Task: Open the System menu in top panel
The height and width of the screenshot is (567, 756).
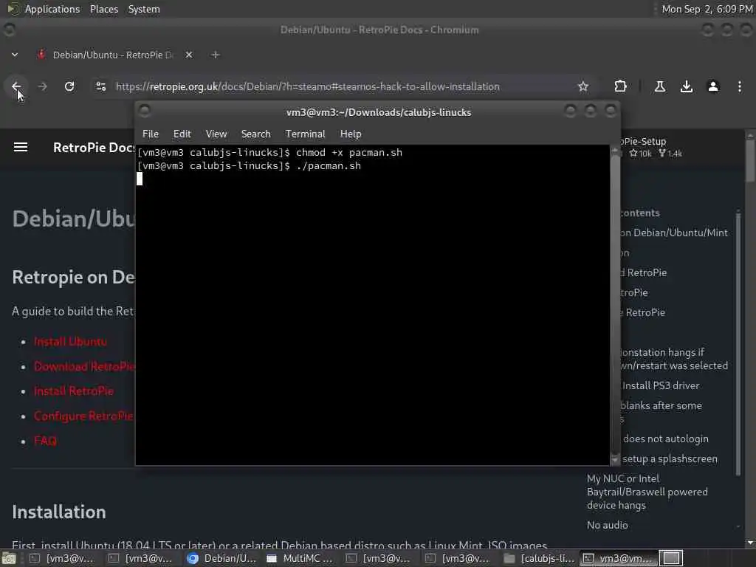Action: pos(144,9)
